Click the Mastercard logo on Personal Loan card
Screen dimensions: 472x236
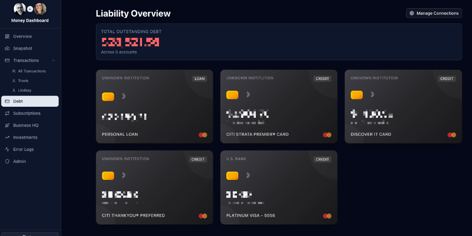(x=203, y=135)
